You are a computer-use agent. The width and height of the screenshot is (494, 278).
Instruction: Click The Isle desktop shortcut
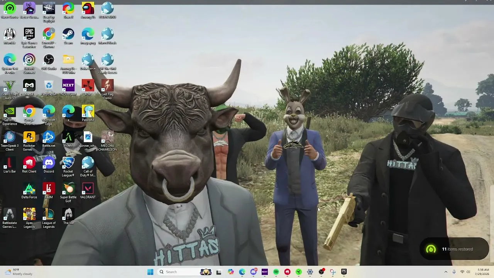click(x=68, y=217)
